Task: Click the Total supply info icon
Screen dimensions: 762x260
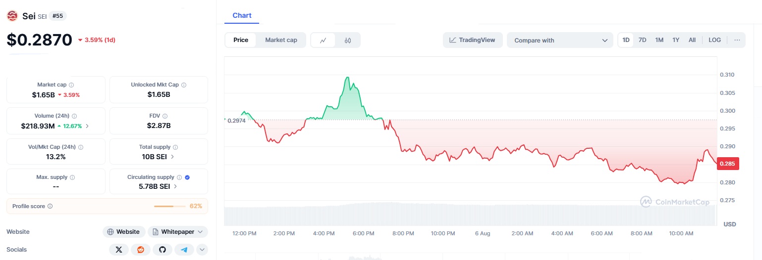Action: [x=175, y=147]
